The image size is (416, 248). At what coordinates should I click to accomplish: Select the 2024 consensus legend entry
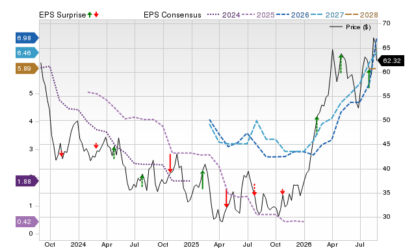point(224,15)
